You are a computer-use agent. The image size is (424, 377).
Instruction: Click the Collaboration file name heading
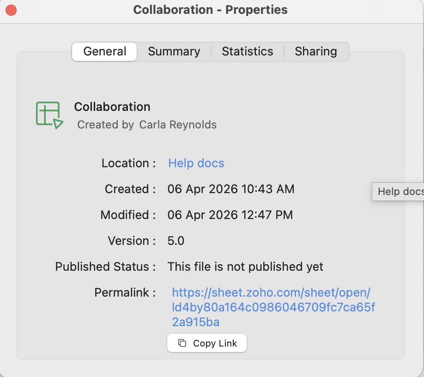point(112,107)
